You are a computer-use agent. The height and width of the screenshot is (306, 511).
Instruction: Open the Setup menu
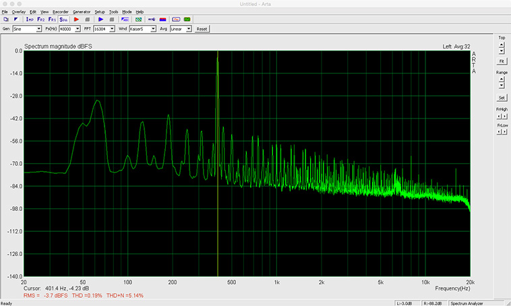point(100,11)
